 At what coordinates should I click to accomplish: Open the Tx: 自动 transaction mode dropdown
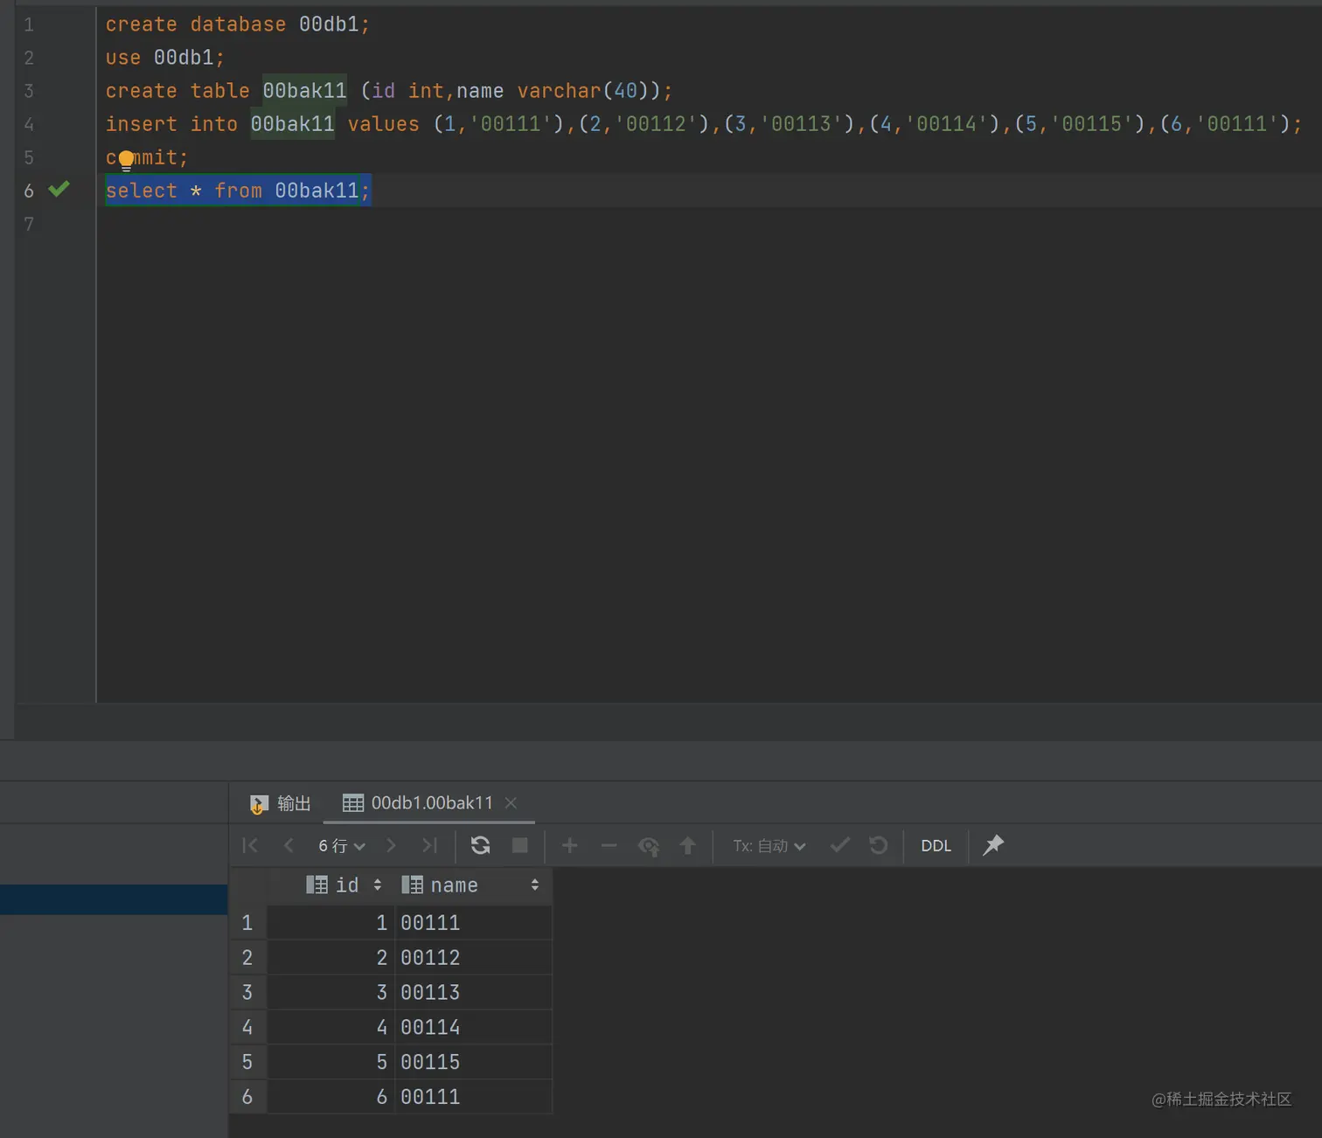(x=769, y=846)
